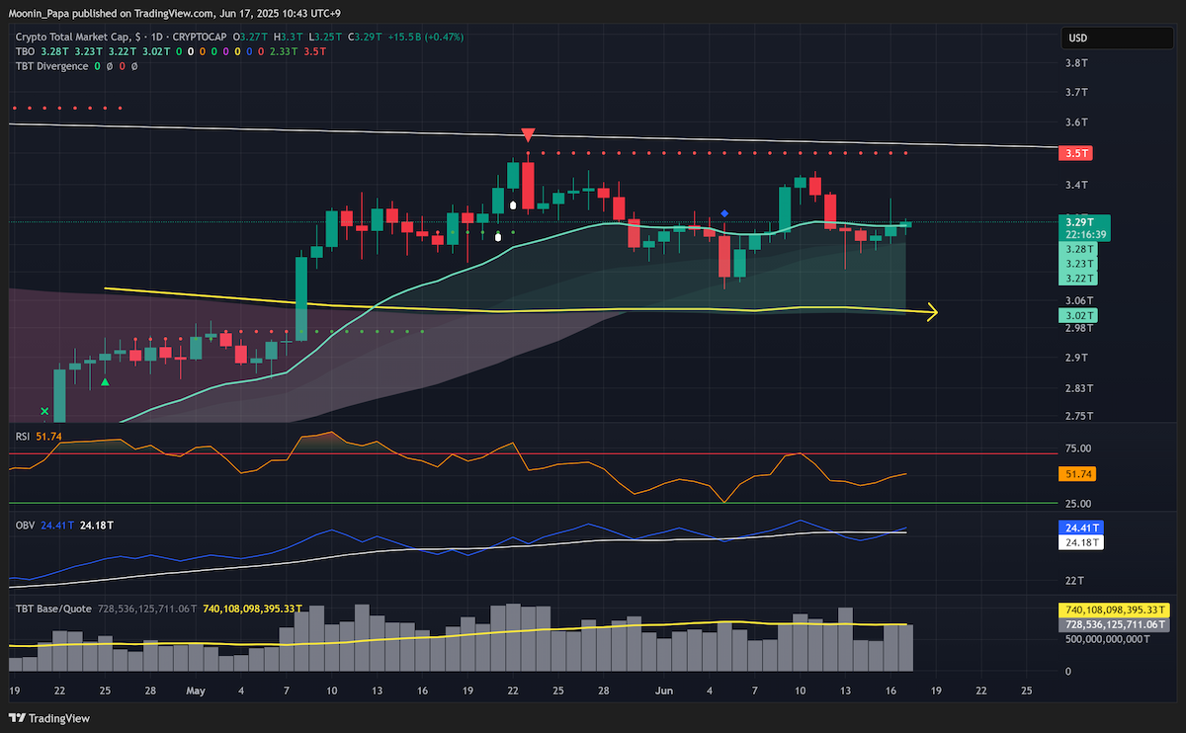Select the RSI indicator legend label

pos(23,436)
